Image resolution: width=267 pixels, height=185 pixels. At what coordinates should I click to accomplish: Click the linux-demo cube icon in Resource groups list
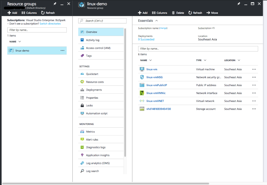click(11, 51)
